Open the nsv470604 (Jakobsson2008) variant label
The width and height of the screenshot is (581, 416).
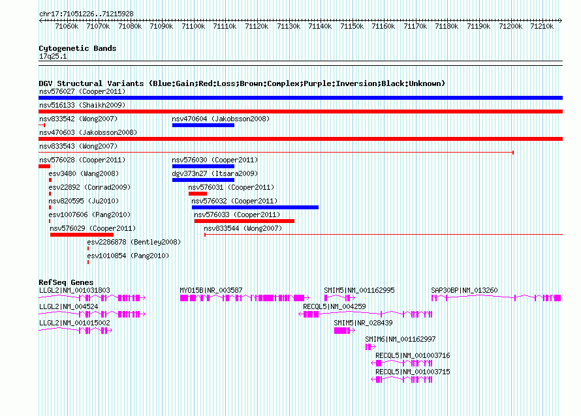click(x=221, y=119)
